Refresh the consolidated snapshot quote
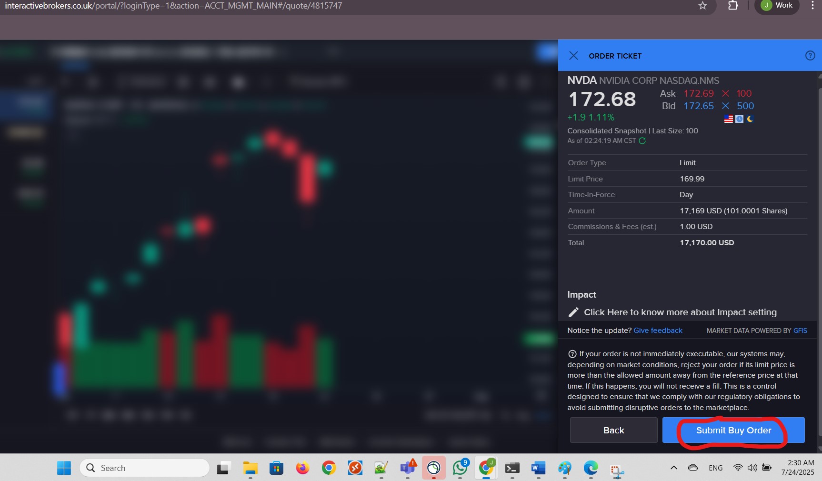The width and height of the screenshot is (822, 481). click(642, 141)
